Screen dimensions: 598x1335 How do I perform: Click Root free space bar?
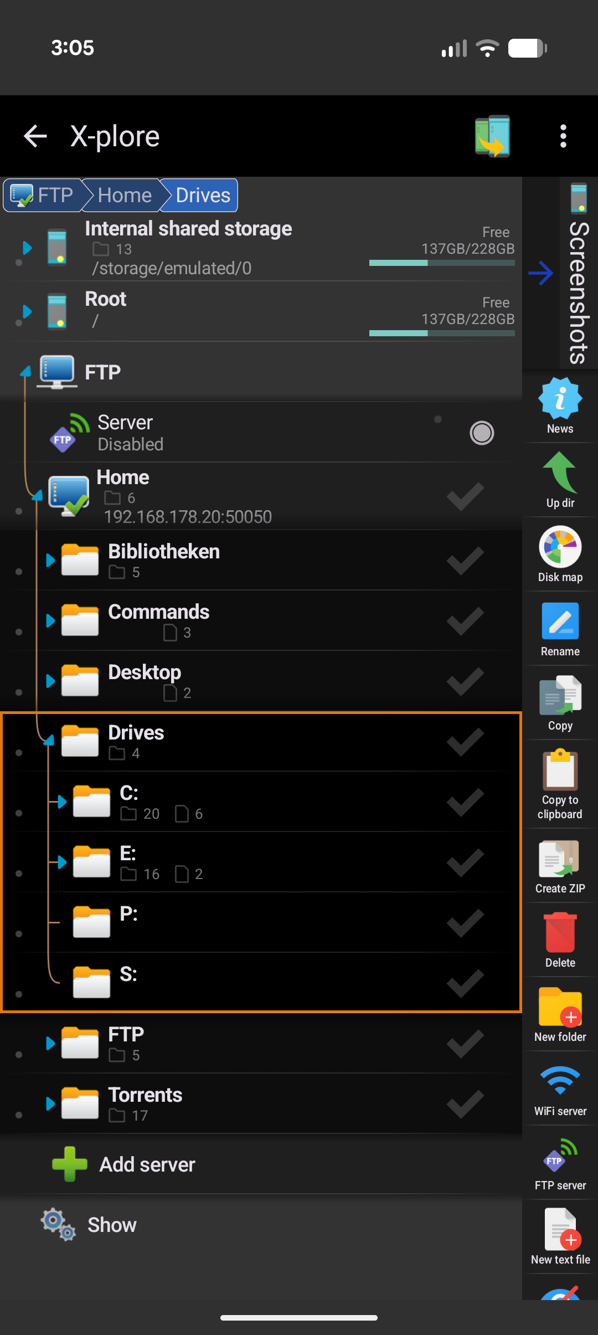pos(442,333)
